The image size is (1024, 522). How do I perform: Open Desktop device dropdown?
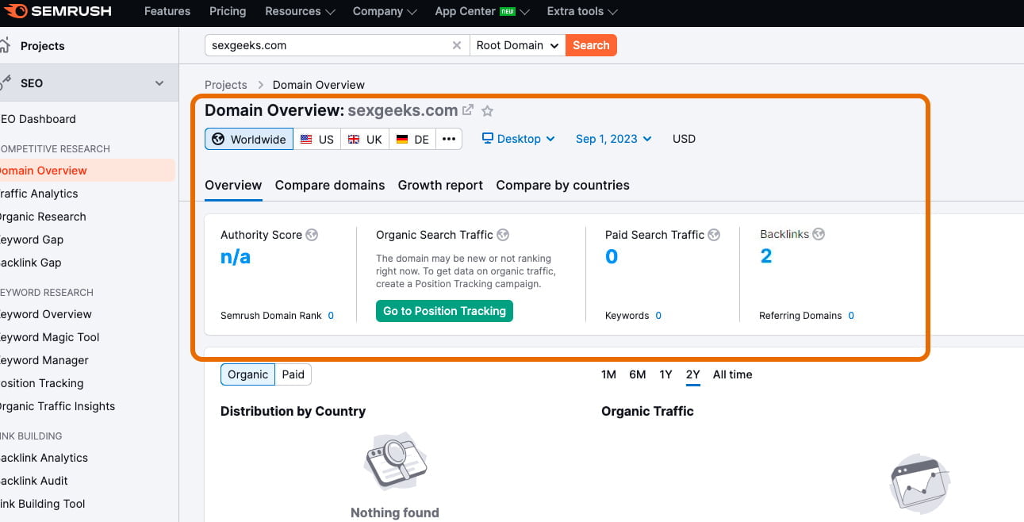coord(519,139)
